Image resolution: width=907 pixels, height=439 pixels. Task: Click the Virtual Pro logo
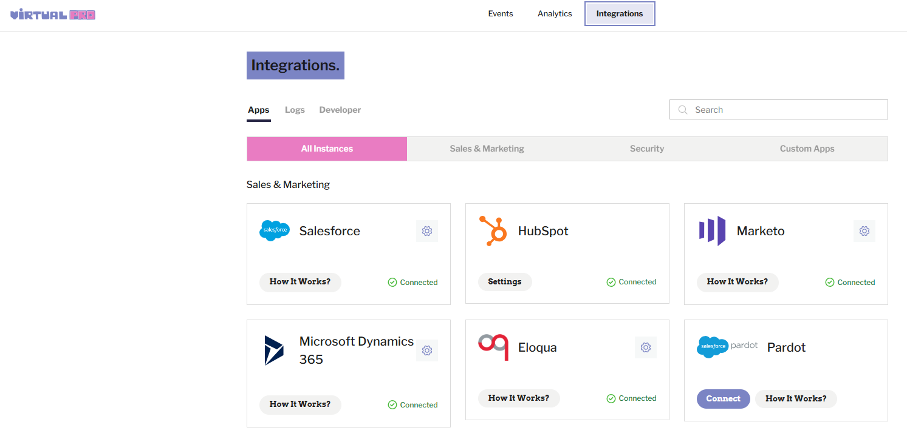pos(53,15)
